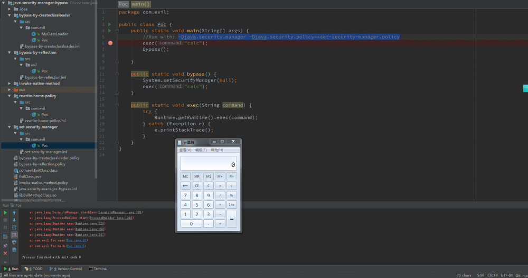The height and width of the screenshot is (278, 528).
Task: Toggle scroll to end in Run console
Action: click(x=14, y=235)
